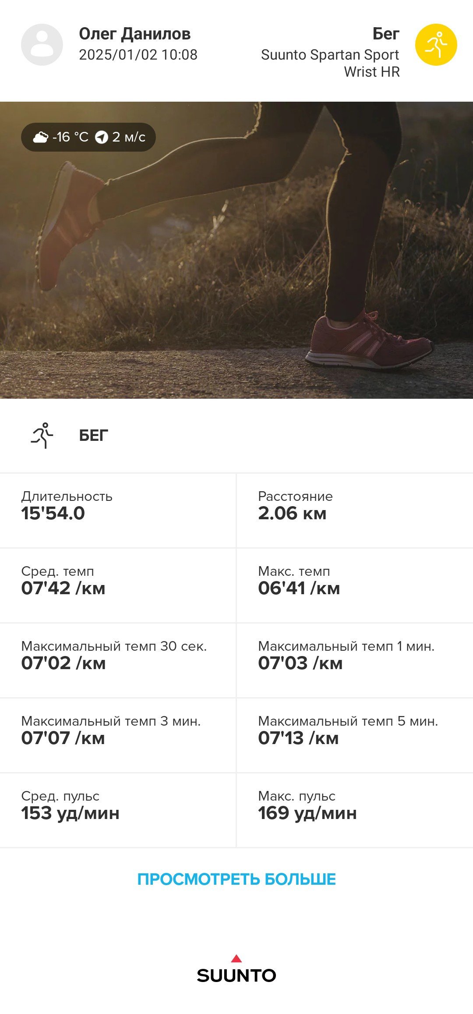Tap the yellow running activity icon

coord(436,45)
